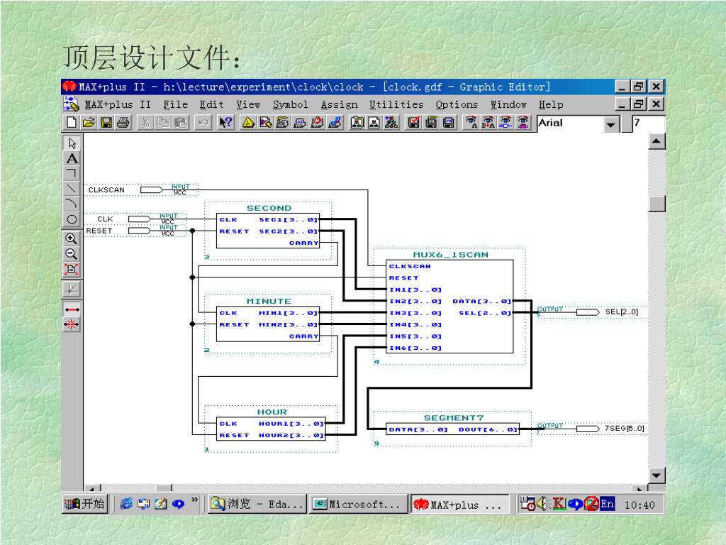Turn rubberbanding off with red burst icon

click(72, 324)
